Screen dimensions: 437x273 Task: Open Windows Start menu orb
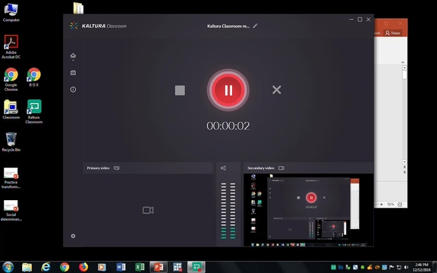(x=8, y=267)
